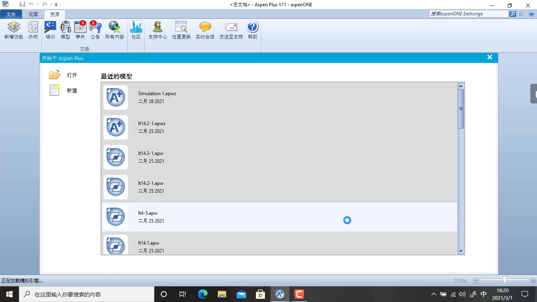Open the 事件 events icon
Viewport: 537px width, 302px height.
click(80, 30)
